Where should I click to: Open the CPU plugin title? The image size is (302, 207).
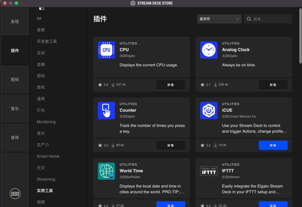(124, 50)
